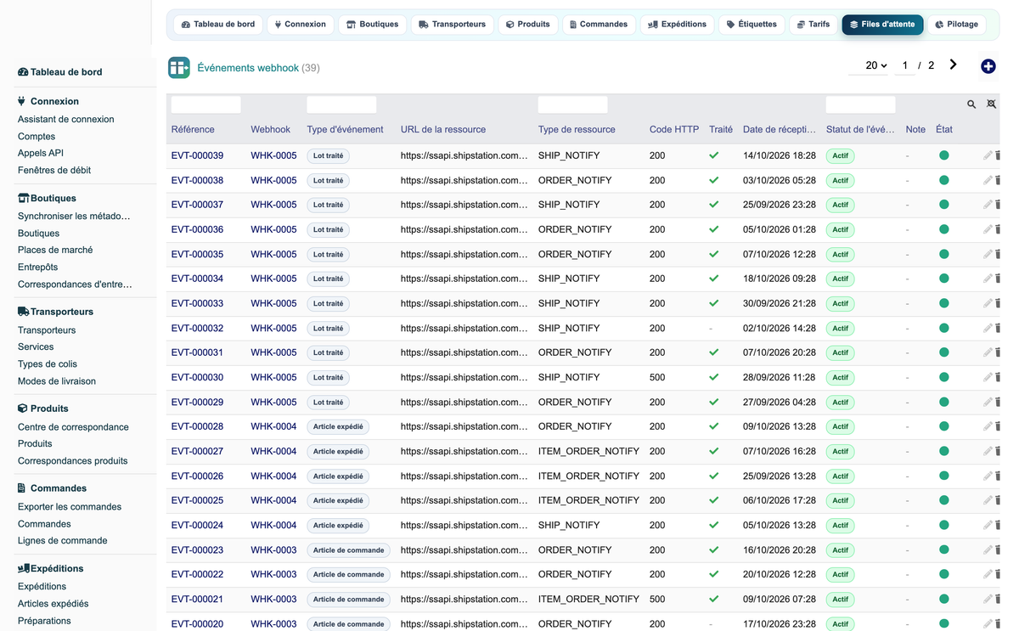Open the Files d'attente tab
This screenshot has height=631, width=1019.
pyautogui.click(x=882, y=25)
